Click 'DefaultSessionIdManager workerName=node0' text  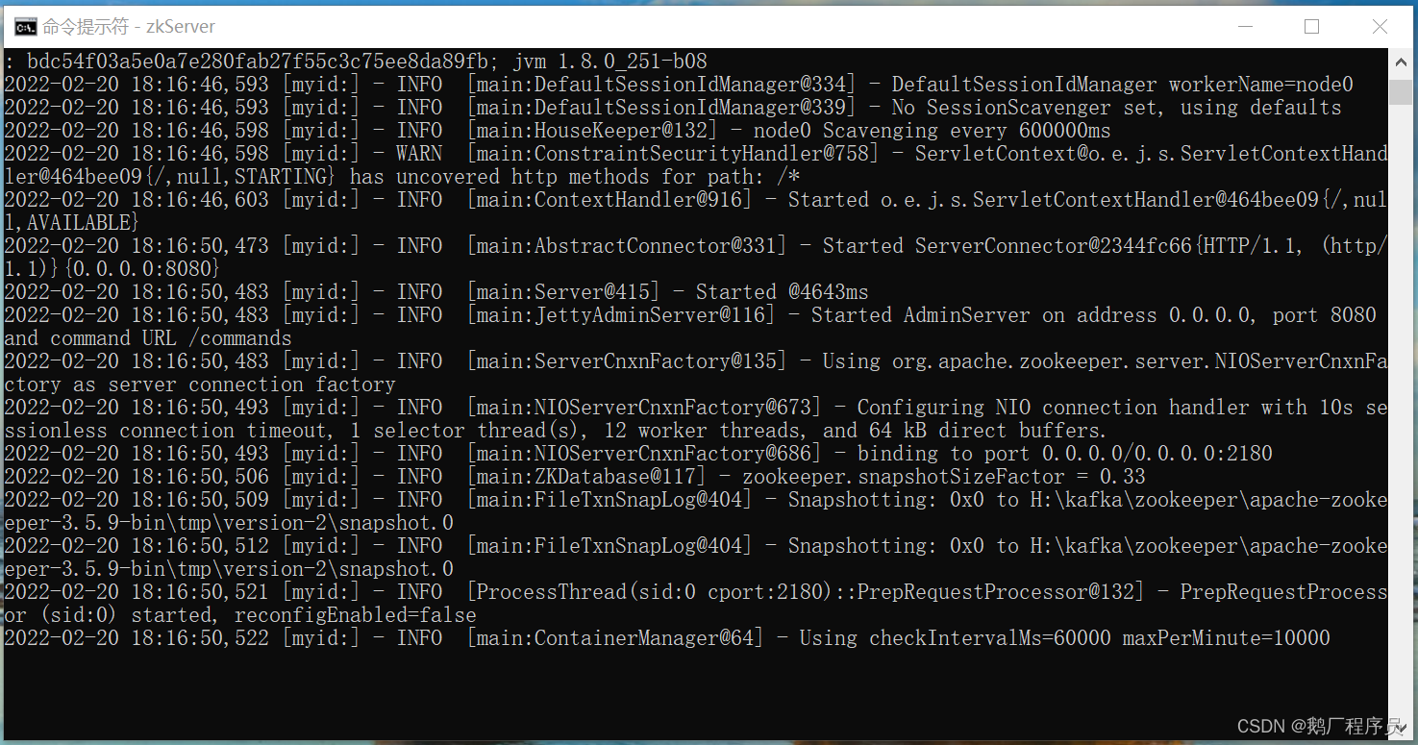pos(1122,85)
